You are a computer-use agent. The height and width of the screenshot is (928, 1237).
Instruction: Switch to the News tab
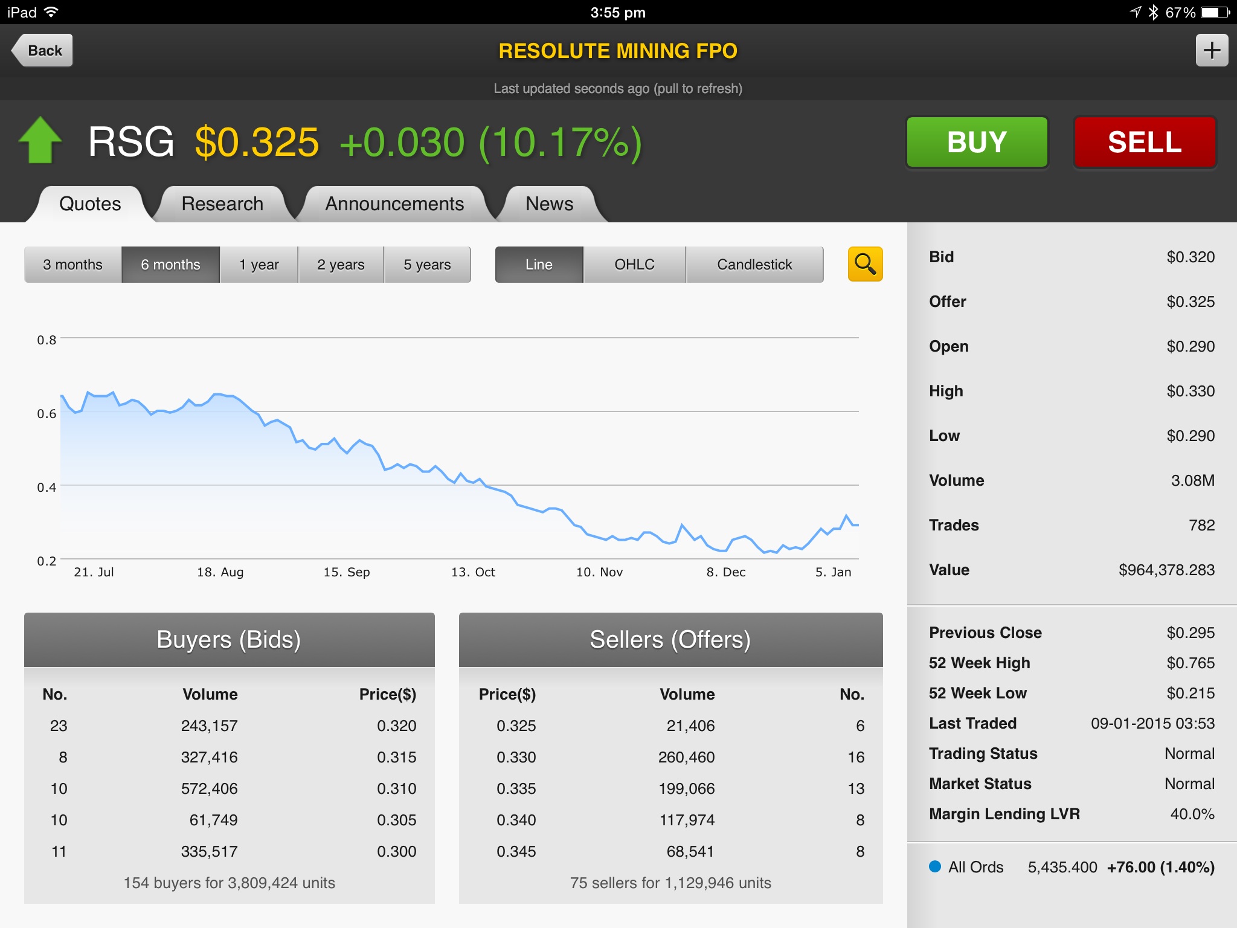click(x=549, y=204)
